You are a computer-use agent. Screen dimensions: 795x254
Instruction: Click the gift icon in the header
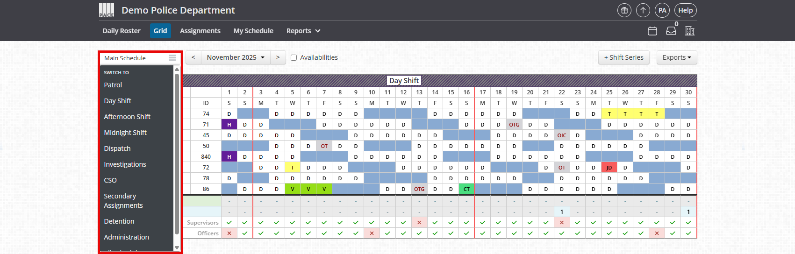tap(624, 10)
